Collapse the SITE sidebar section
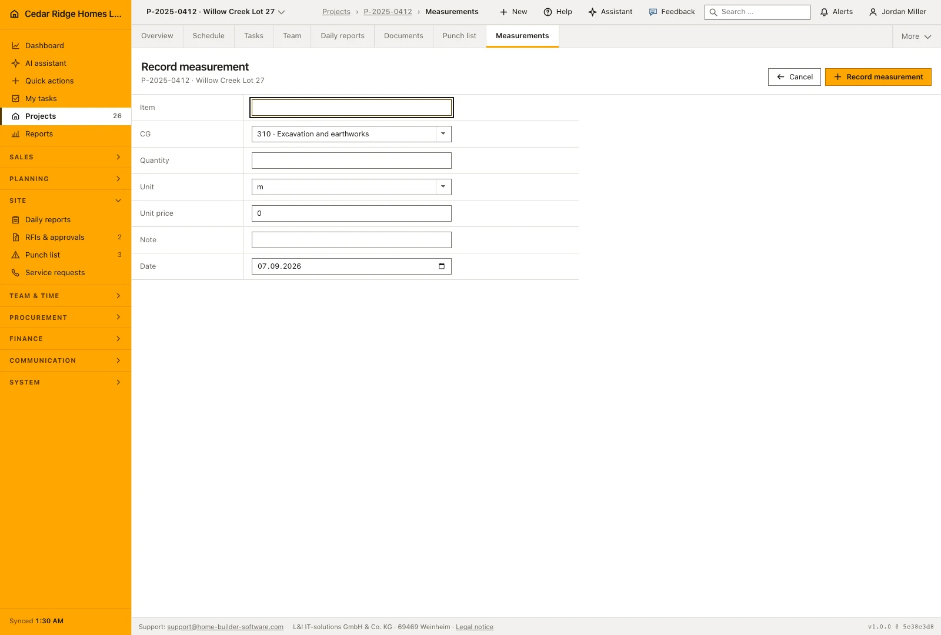The width and height of the screenshot is (941, 635). [65, 200]
